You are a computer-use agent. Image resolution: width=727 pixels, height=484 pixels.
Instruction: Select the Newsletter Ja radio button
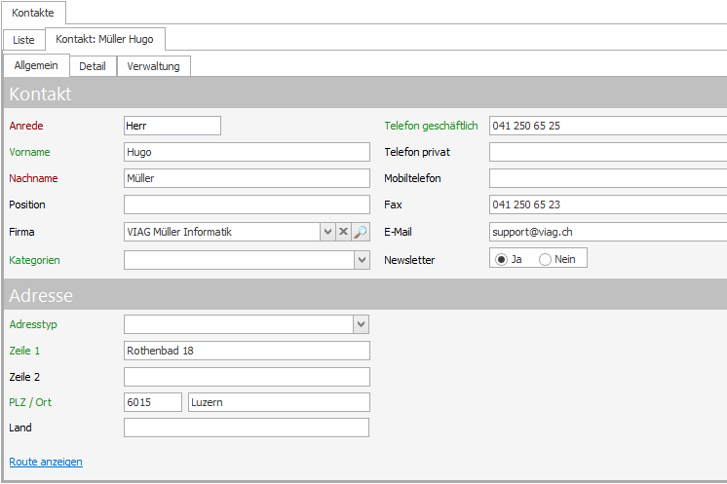[x=501, y=259]
